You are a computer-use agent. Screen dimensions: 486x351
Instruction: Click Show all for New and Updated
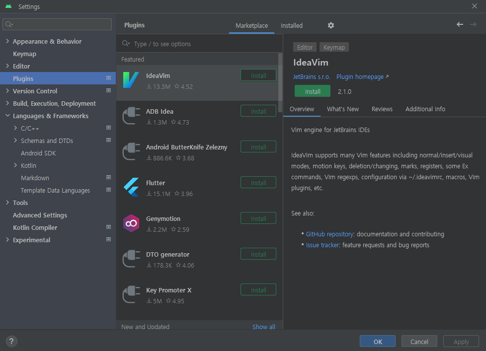pos(263,327)
